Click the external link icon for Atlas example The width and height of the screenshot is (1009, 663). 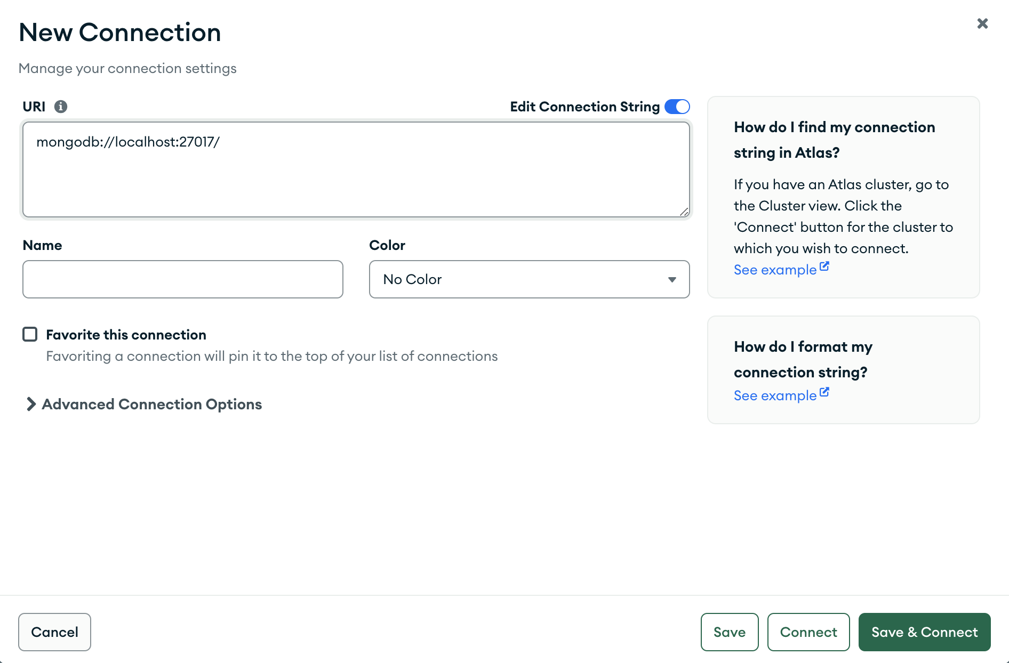(824, 266)
